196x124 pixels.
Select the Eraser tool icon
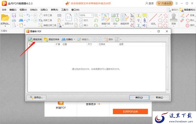(182, 20)
